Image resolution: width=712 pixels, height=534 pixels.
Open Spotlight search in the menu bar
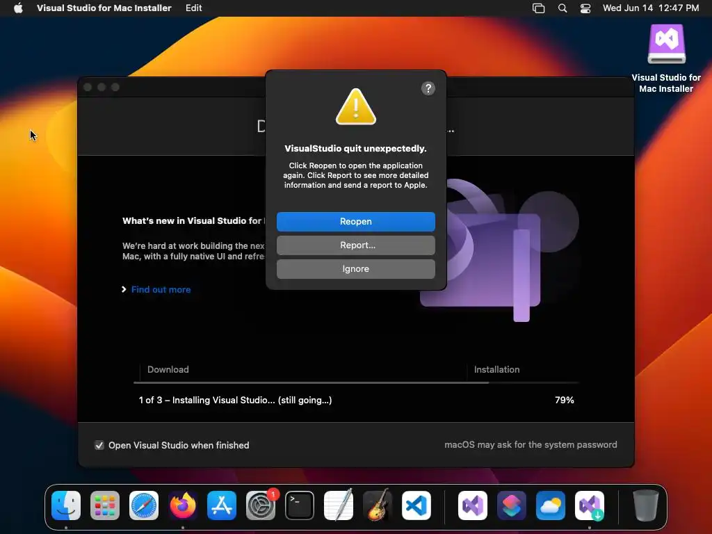point(562,8)
